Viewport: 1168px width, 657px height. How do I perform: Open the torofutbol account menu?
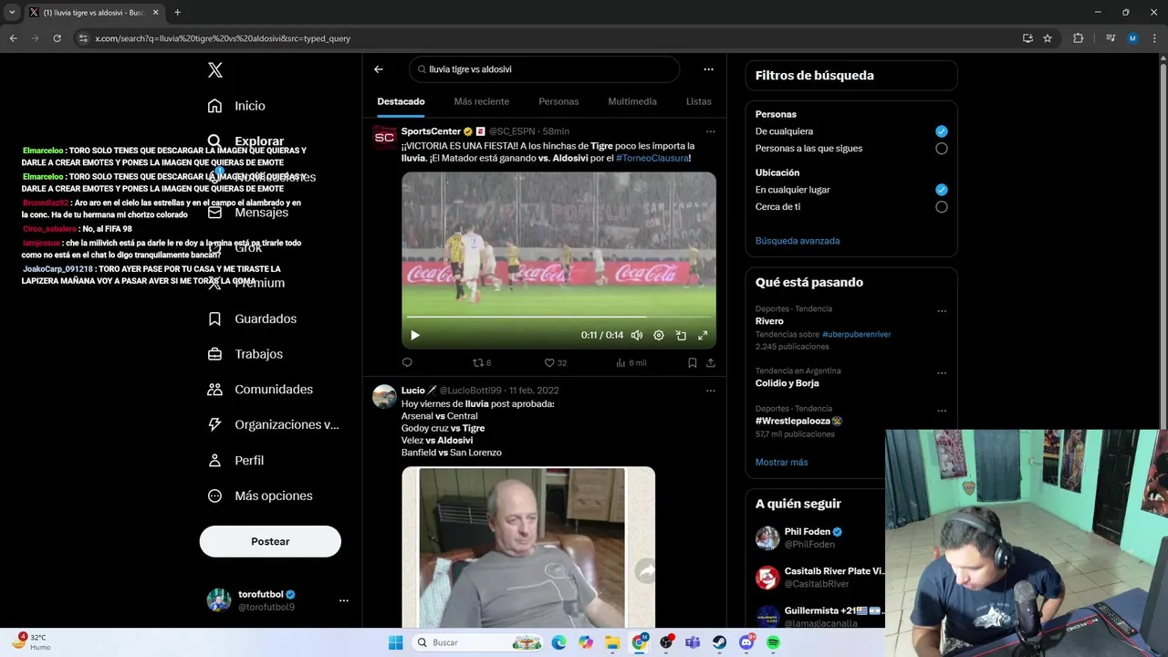click(343, 600)
